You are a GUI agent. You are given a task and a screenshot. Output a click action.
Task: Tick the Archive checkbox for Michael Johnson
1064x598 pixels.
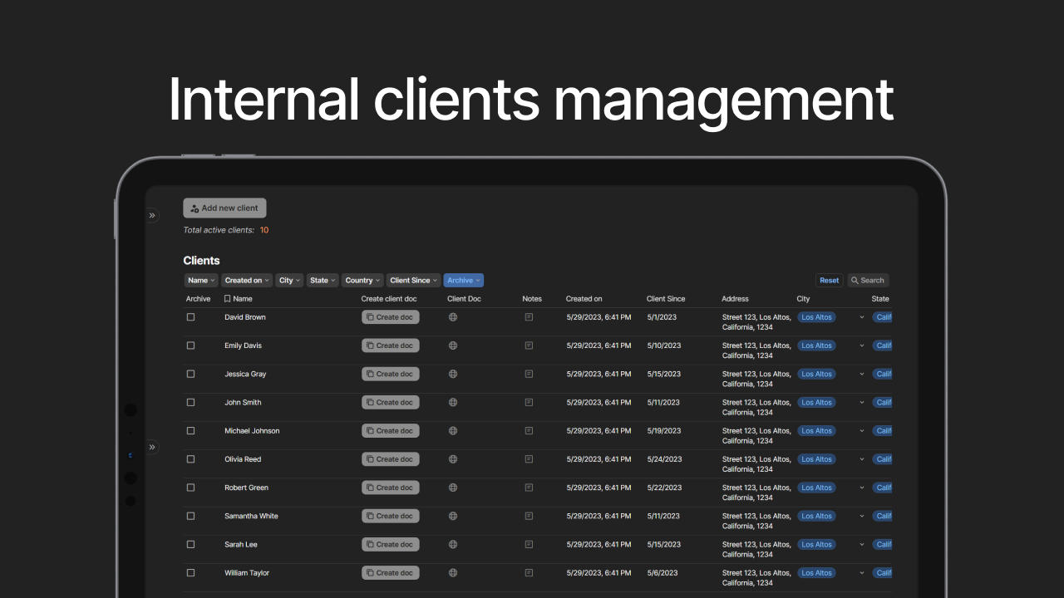(190, 431)
